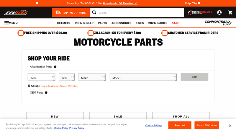Click the OEM Parts info icon
The image size is (236, 132).
click(46, 93)
